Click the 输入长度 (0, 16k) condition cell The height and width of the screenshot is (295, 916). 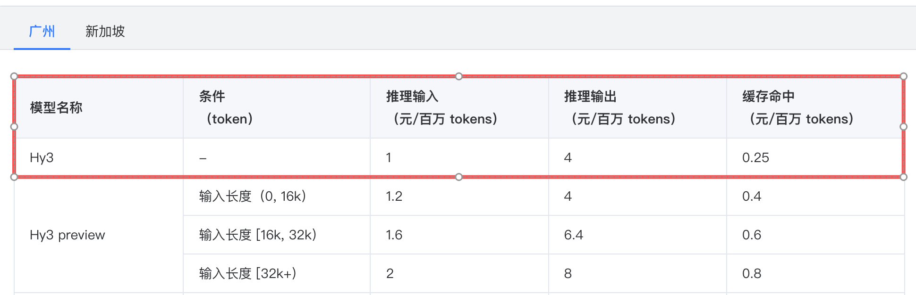click(277, 196)
